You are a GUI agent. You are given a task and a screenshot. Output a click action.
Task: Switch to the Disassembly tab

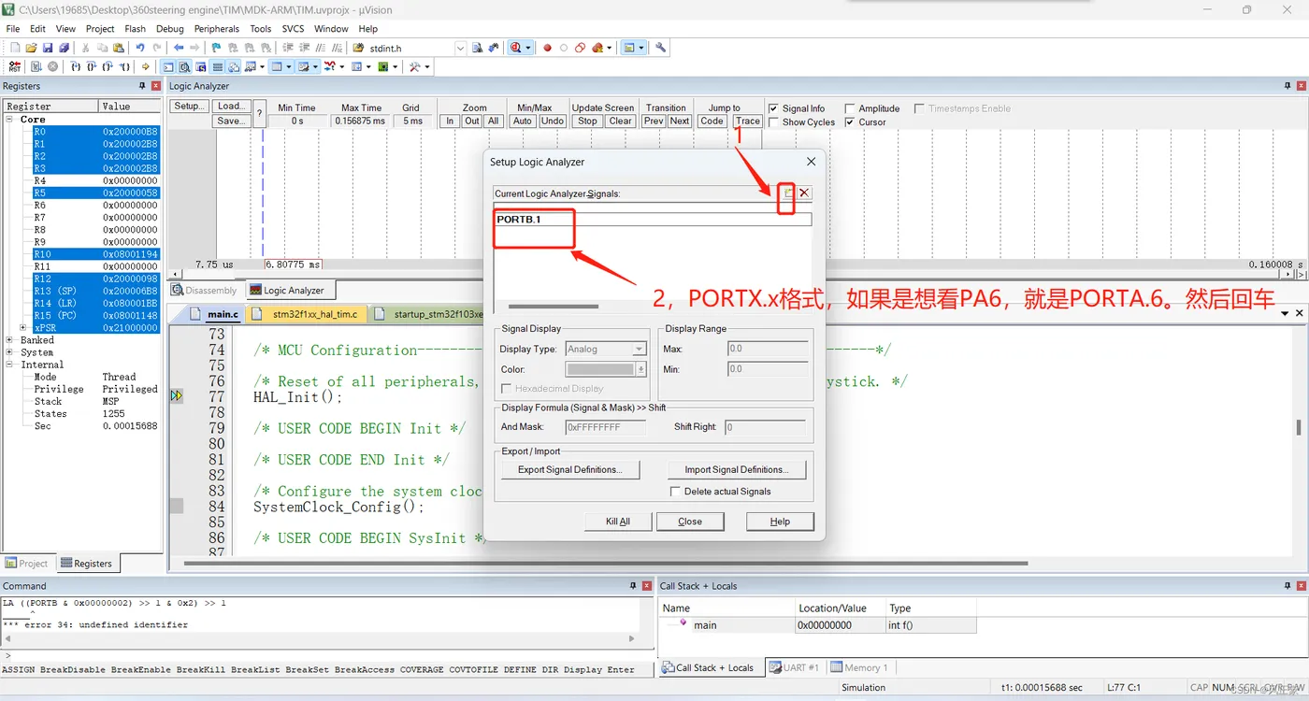point(205,291)
